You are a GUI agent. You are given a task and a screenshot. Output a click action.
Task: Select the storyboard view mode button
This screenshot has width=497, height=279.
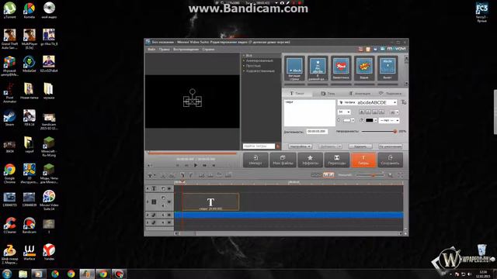316,175
